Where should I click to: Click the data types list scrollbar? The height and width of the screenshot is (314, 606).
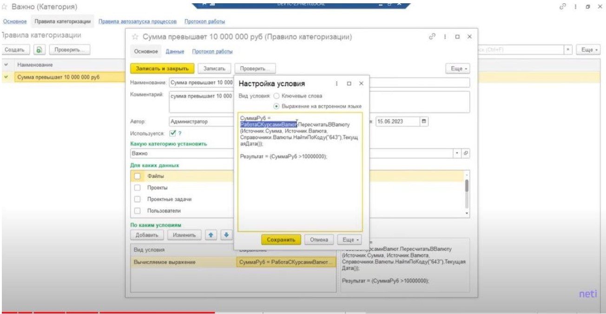[x=467, y=188]
